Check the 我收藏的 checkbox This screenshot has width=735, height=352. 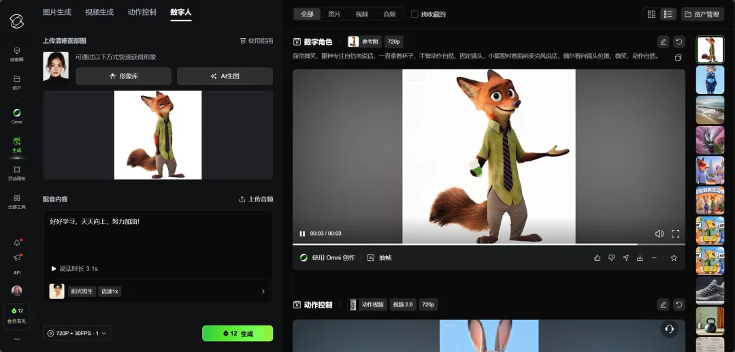coord(414,14)
